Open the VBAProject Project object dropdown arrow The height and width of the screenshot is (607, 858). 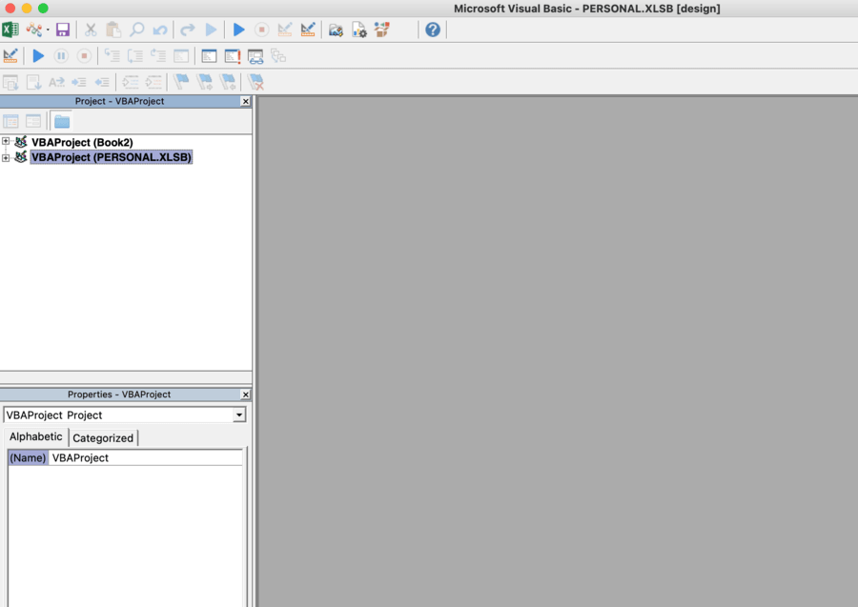(239, 415)
